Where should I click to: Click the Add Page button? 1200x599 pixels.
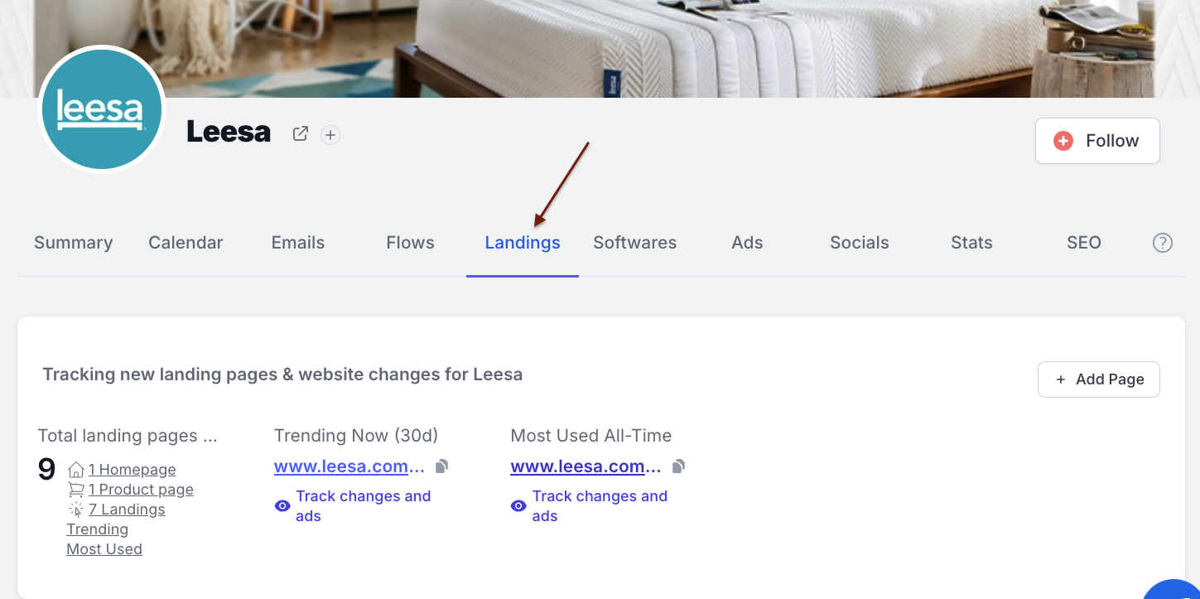1099,379
